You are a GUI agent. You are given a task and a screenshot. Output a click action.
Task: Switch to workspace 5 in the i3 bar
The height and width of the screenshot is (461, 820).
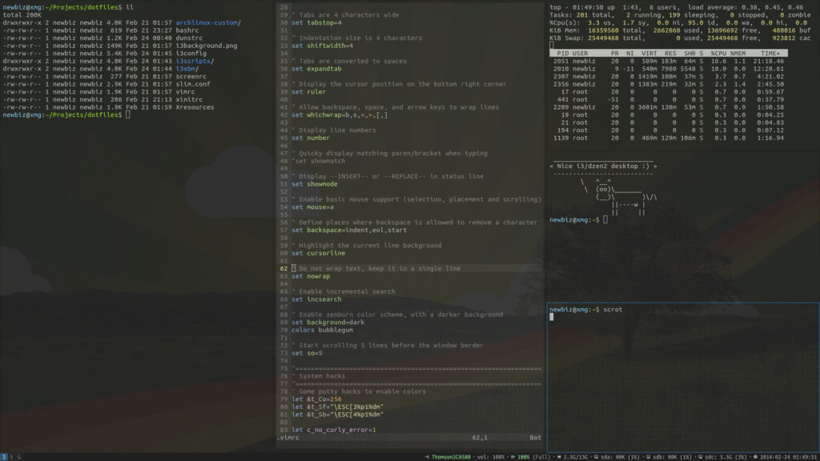tap(11, 456)
